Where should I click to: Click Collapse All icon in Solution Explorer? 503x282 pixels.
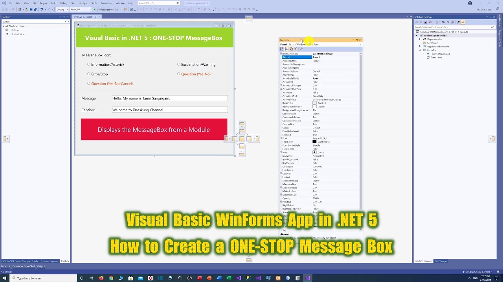tap(448, 22)
